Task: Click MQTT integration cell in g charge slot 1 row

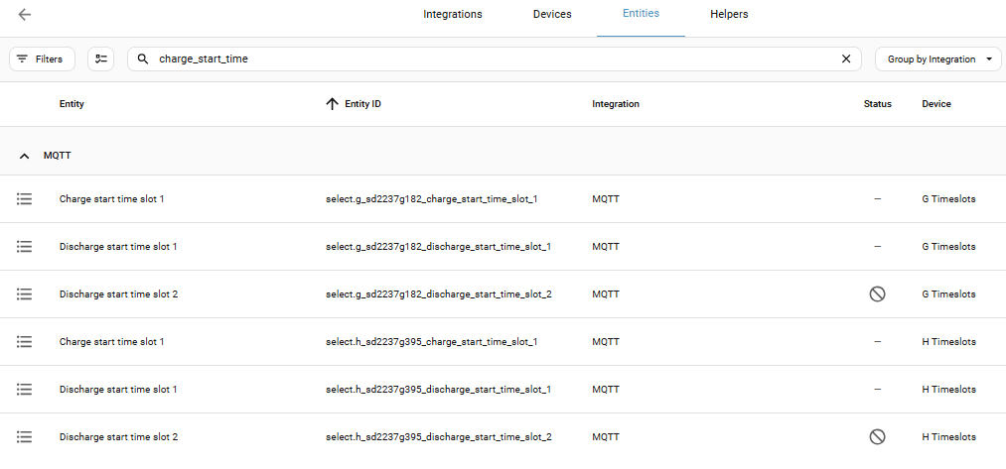Action: 606,199
